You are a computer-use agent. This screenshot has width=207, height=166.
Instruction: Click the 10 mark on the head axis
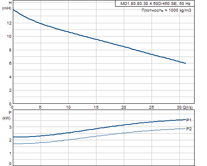(x=9, y=37)
